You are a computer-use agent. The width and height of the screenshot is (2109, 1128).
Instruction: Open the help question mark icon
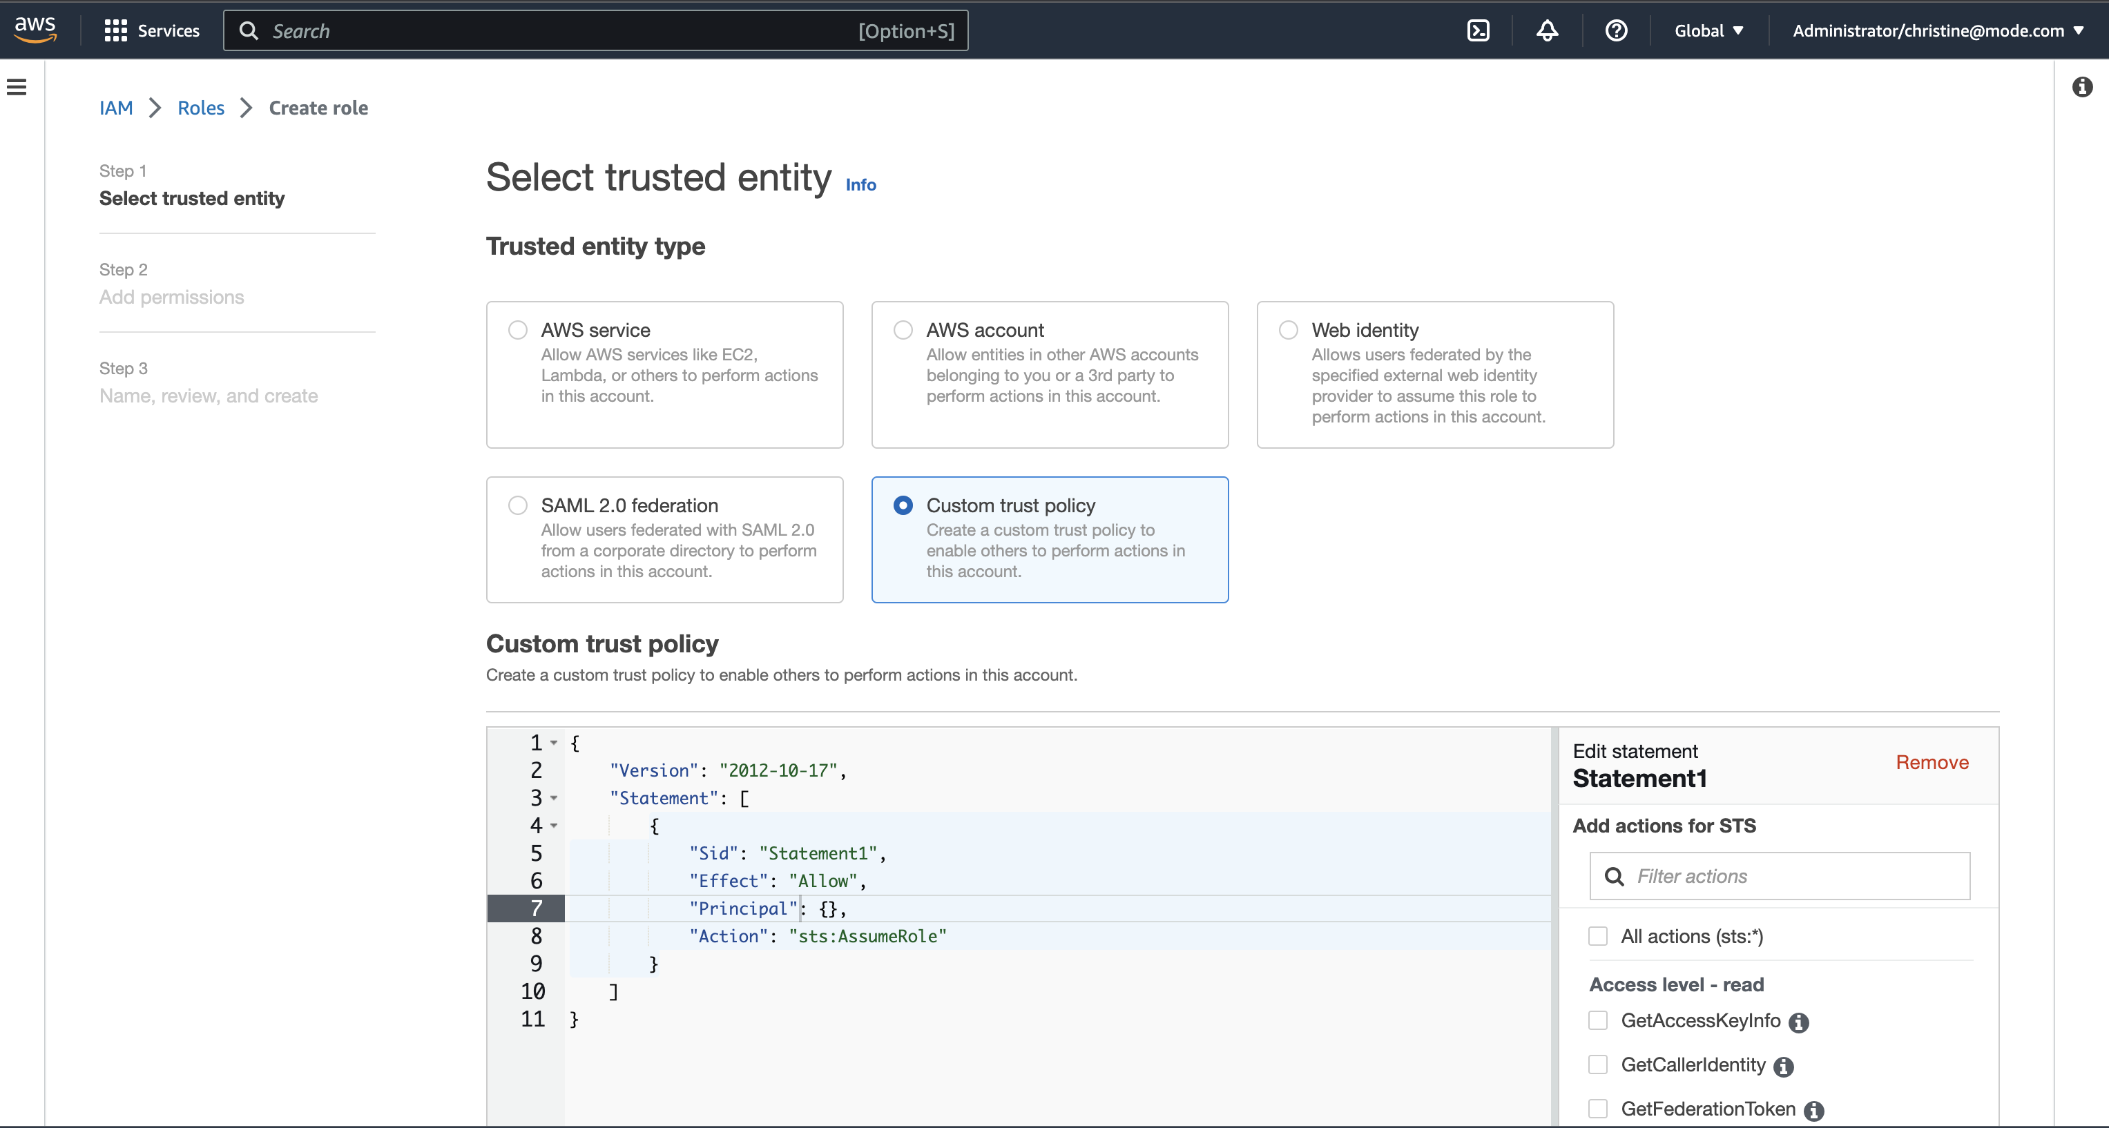[x=1615, y=31]
